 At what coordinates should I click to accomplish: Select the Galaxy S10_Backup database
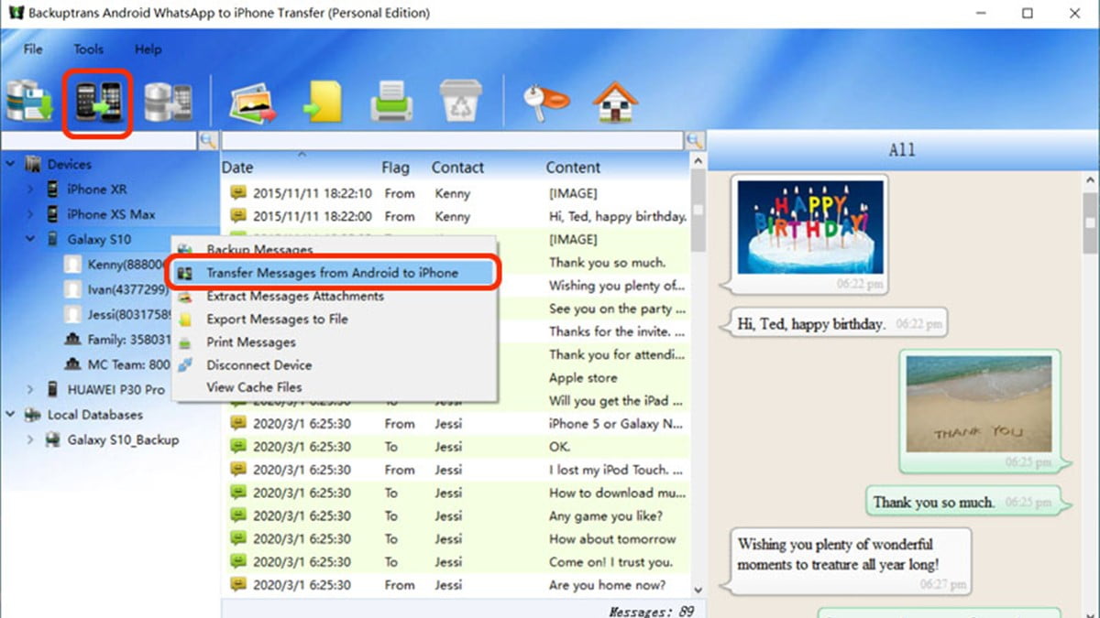click(123, 439)
